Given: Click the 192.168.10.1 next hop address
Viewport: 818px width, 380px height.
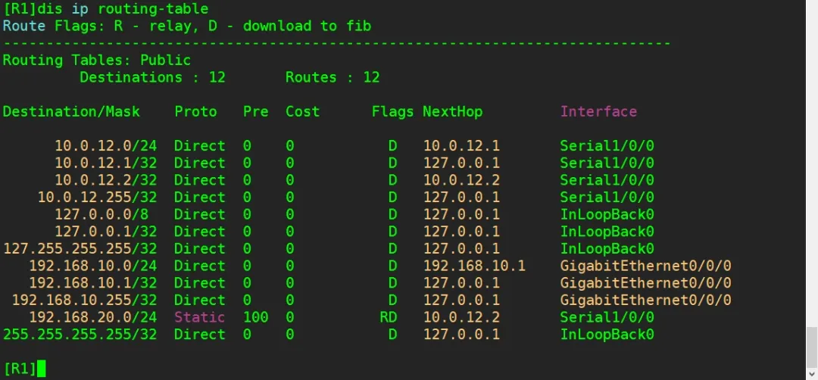Looking at the screenshot, I should click(473, 266).
